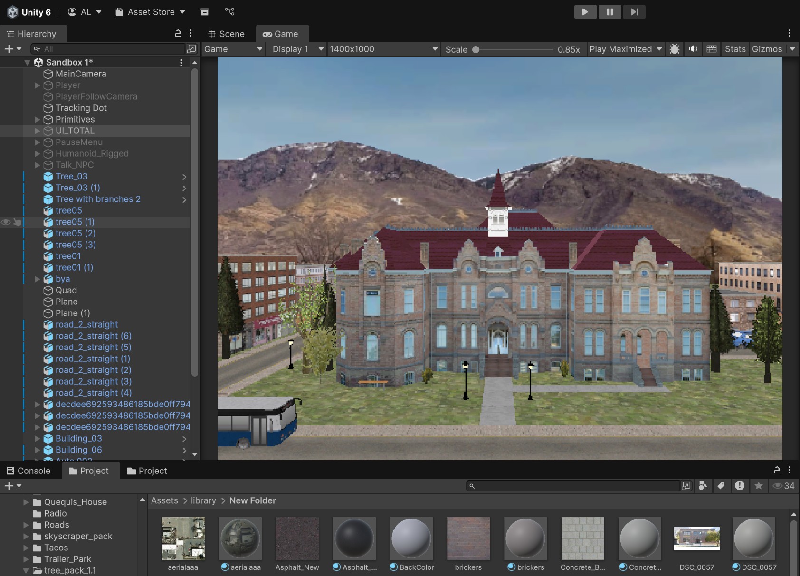Image resolution: width=800 pixels, height=576 pixels.
Task: Toggle the Frame Debugger bug icon
Action: [x=674, y=49]
